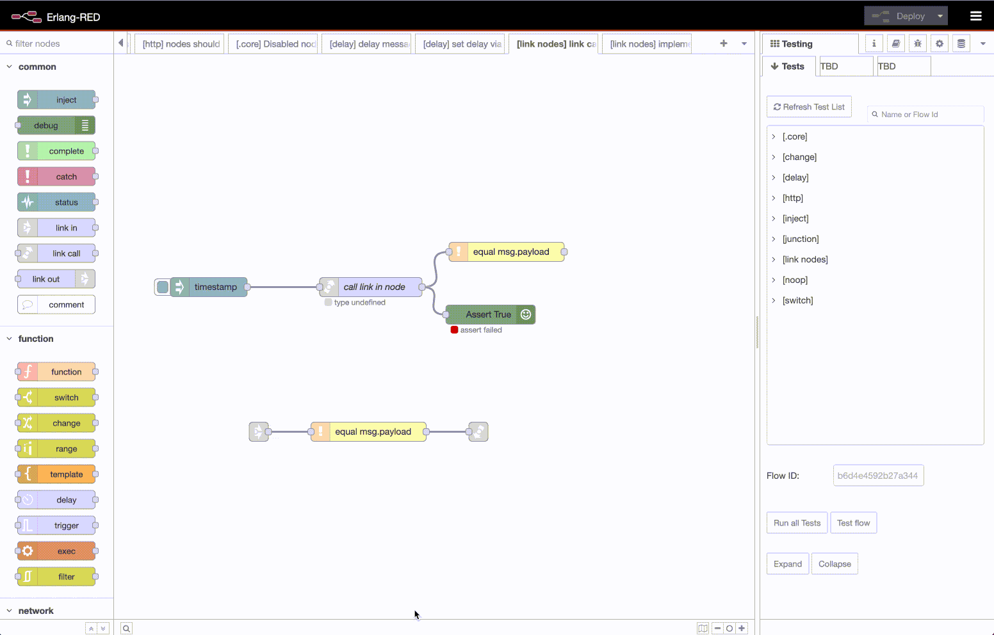Expand the [link nodes] test group
Image resolution: width=994 pixels, height=635 pixels.
click(774, 259)
